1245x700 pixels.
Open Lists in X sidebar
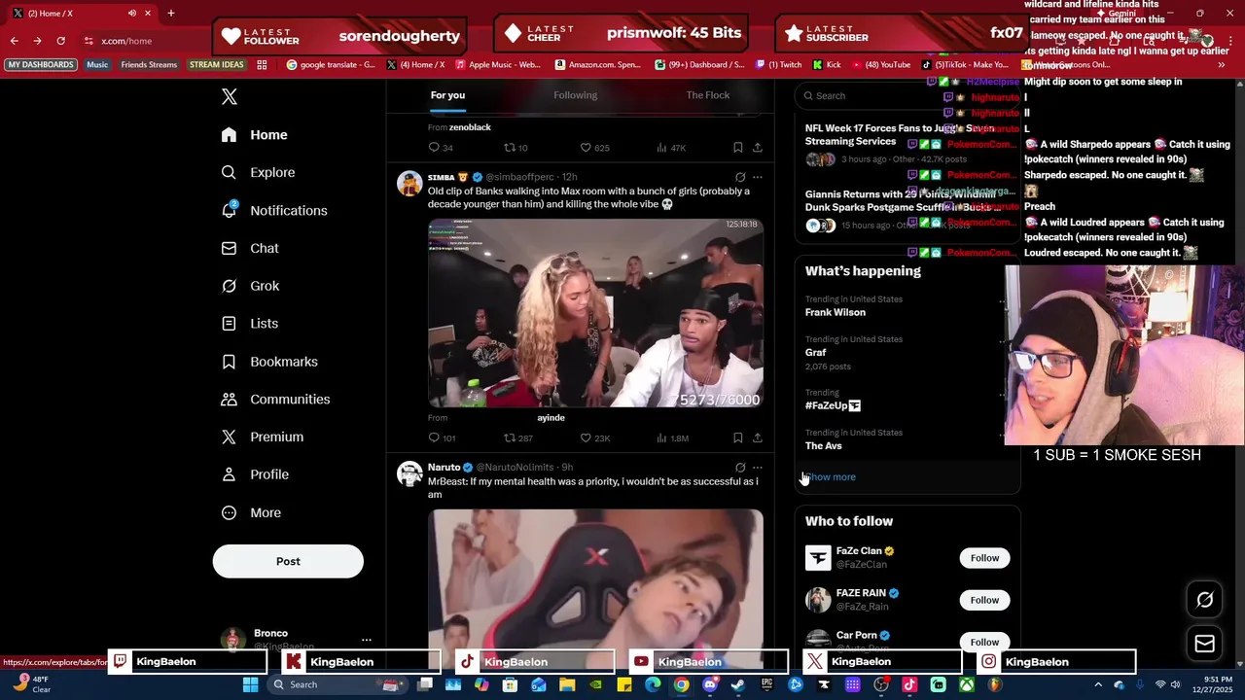coord(249,324)
